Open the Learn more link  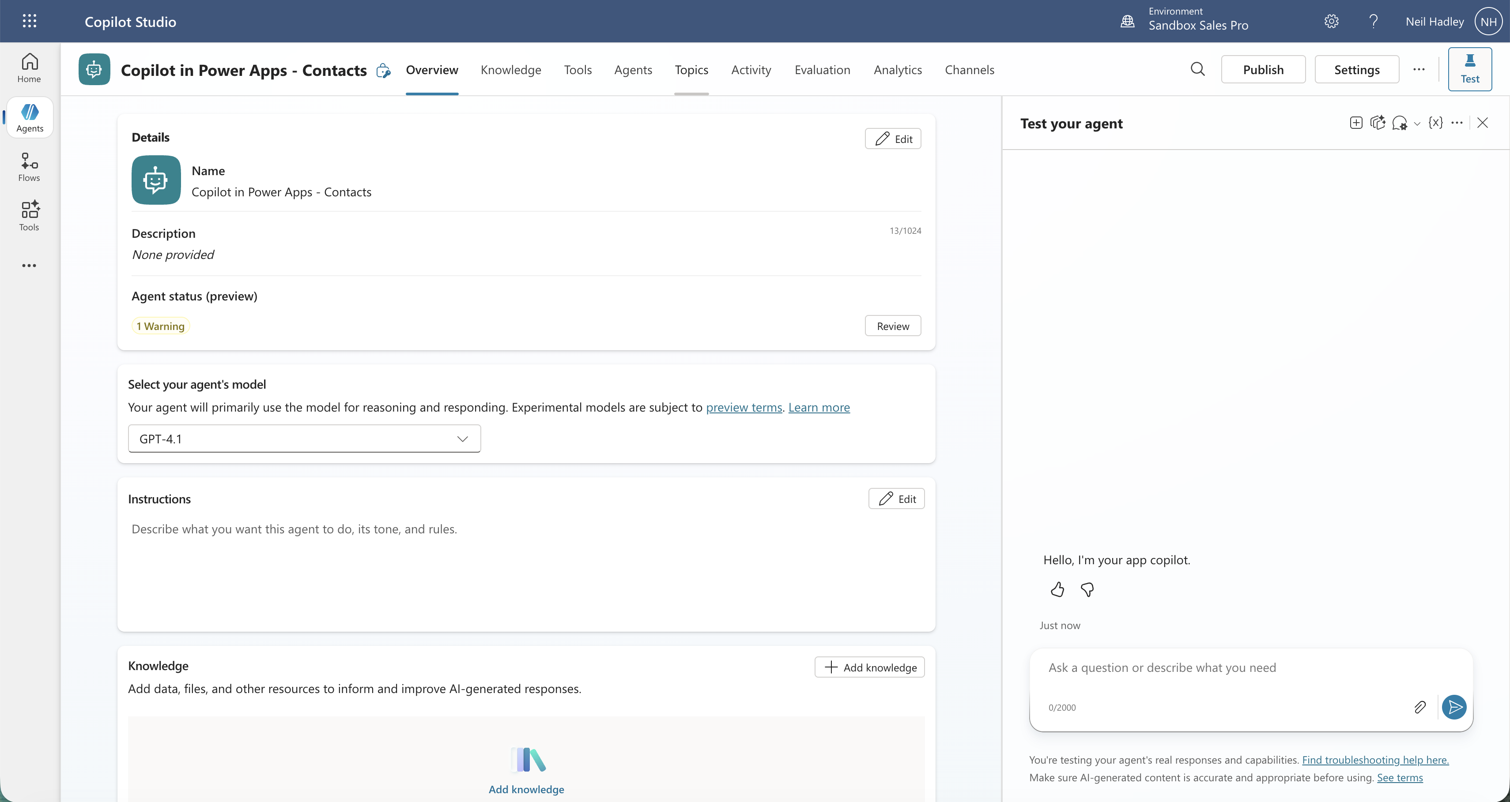click(819, 407)
